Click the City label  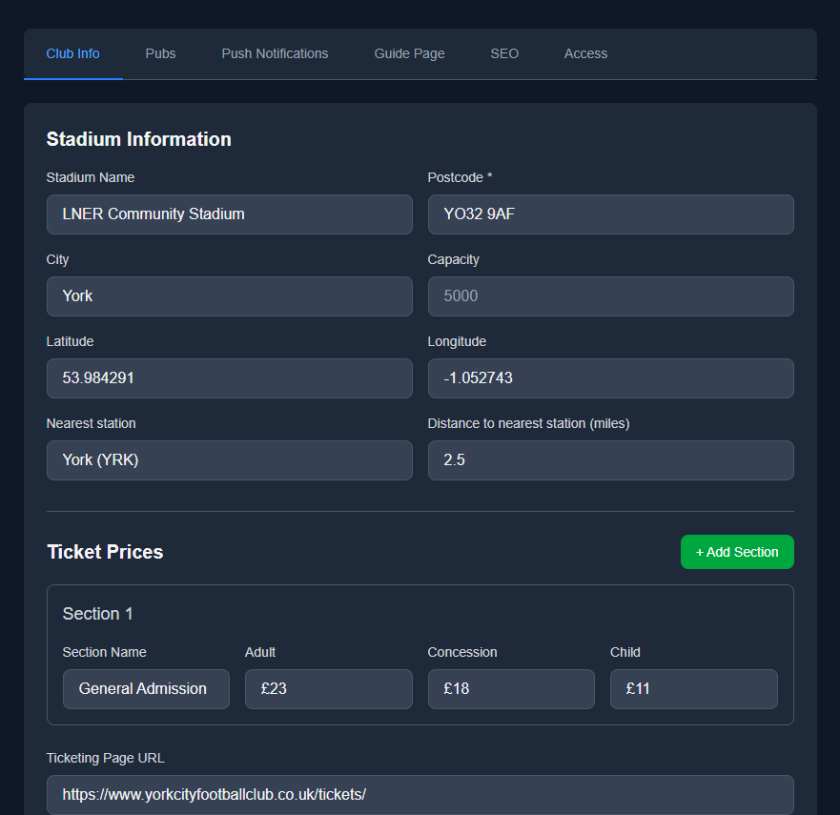pyautogui.click(x=57, y=259)
